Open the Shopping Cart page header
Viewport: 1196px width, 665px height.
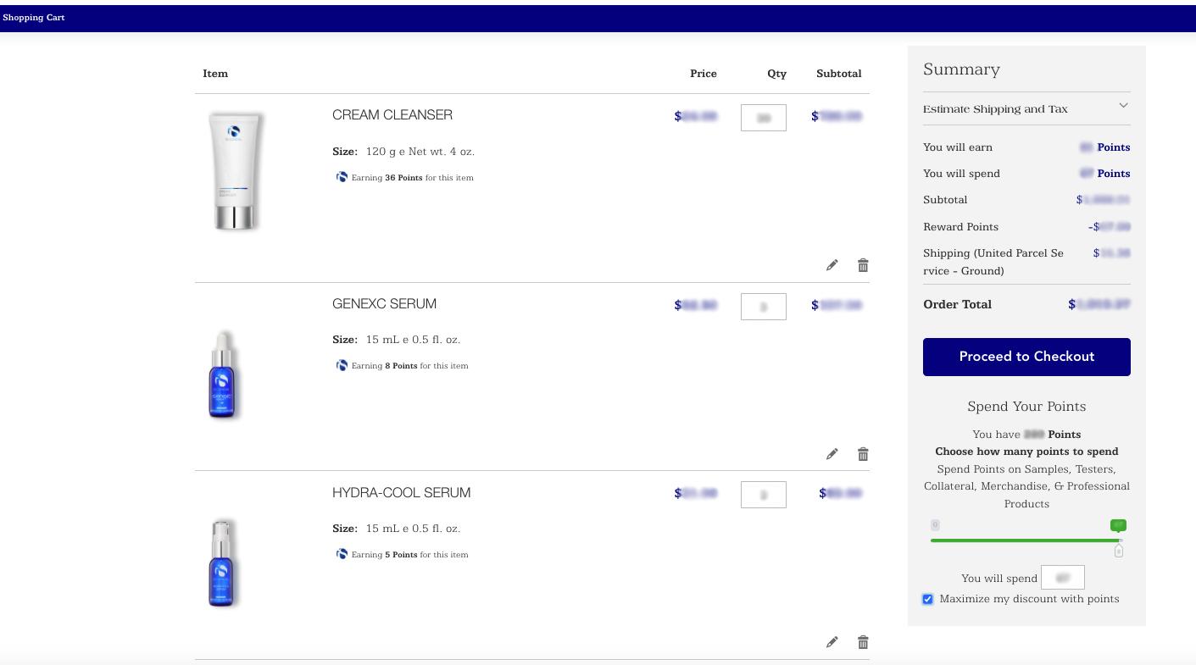coord(34,17)
